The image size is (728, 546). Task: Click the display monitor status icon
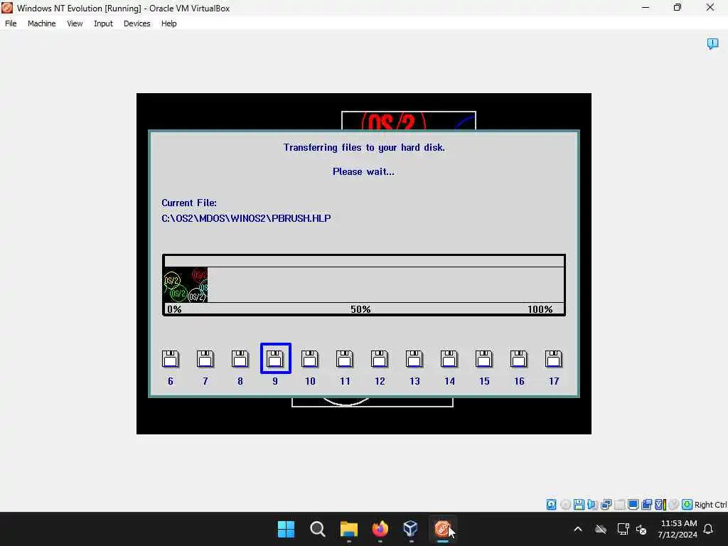pos(633,505)
